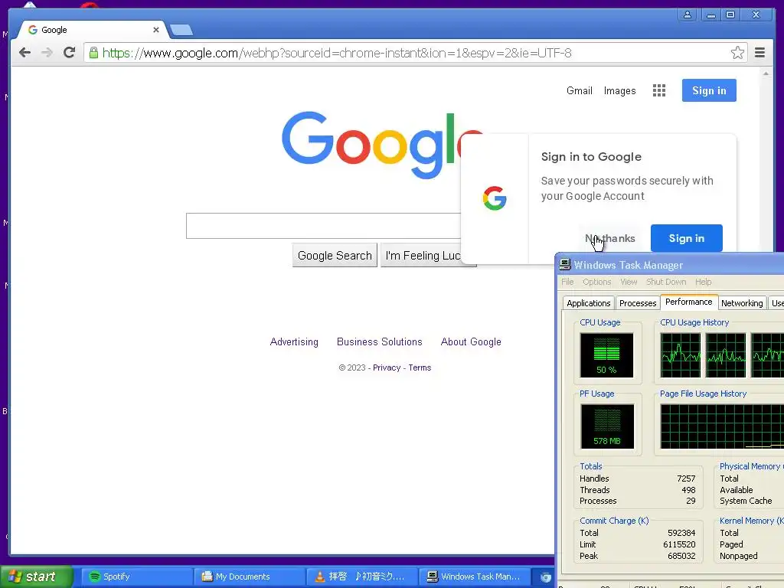This screenshot has width=784, height=588.
Task: Click the Commit Charge Limit 6115520
Action: tap(679, 544)
